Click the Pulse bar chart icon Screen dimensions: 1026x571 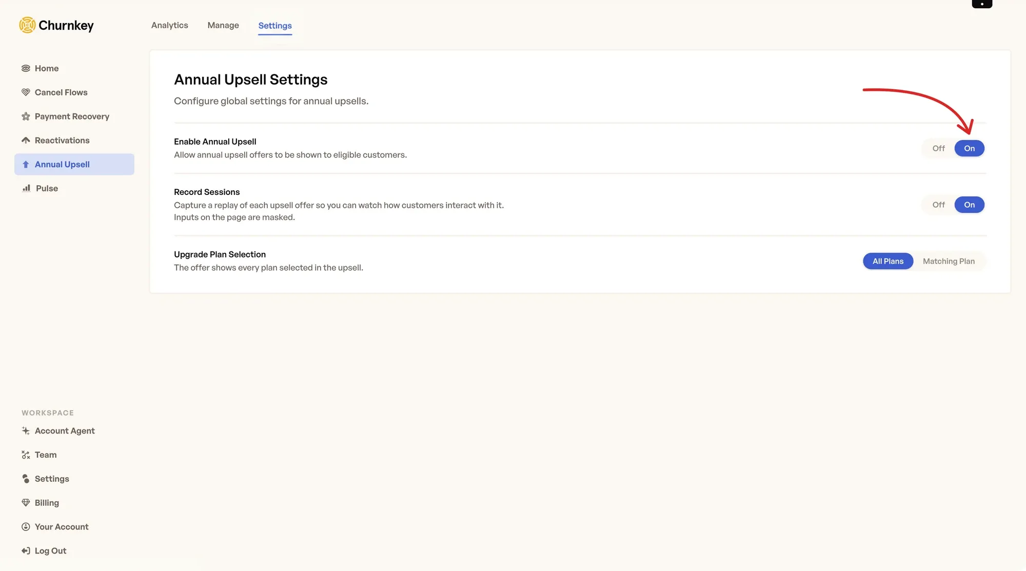click(x=26, y=188)
